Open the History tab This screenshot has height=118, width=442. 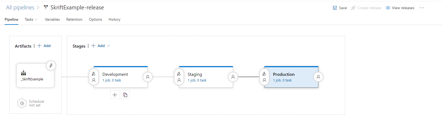pyautogui.click(x=114, y=19)
